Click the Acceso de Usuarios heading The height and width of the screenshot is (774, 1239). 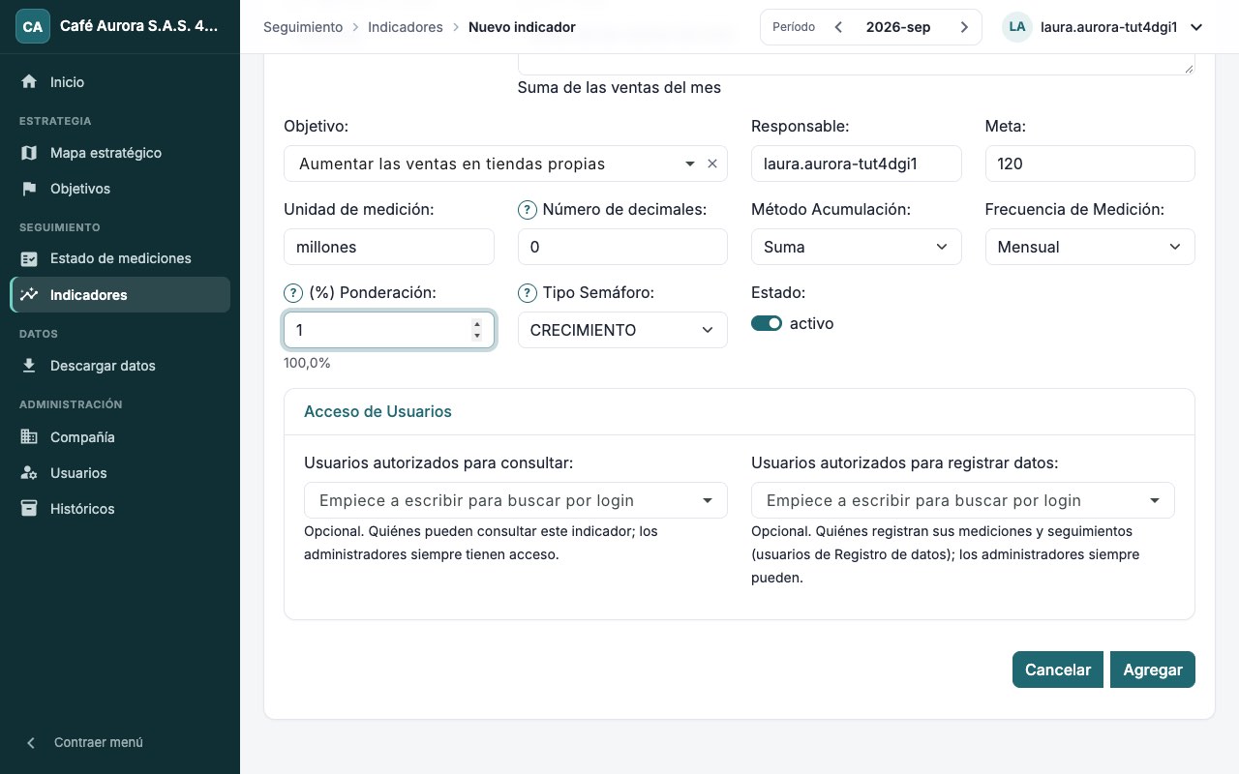(378, 411)
